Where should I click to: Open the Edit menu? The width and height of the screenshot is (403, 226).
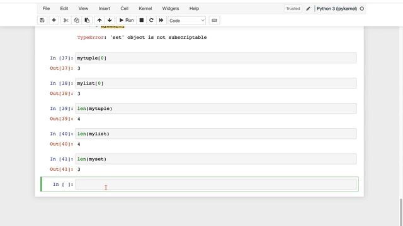(64, 8)
